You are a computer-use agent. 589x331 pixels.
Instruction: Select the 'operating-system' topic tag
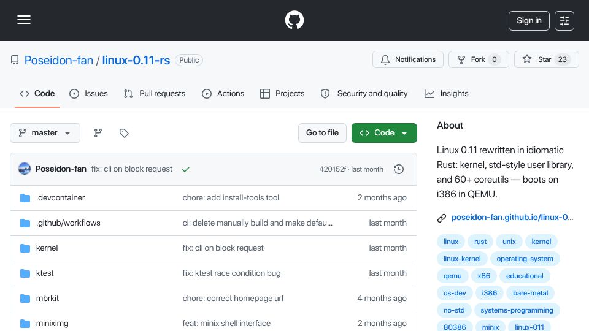click(525, 259)
